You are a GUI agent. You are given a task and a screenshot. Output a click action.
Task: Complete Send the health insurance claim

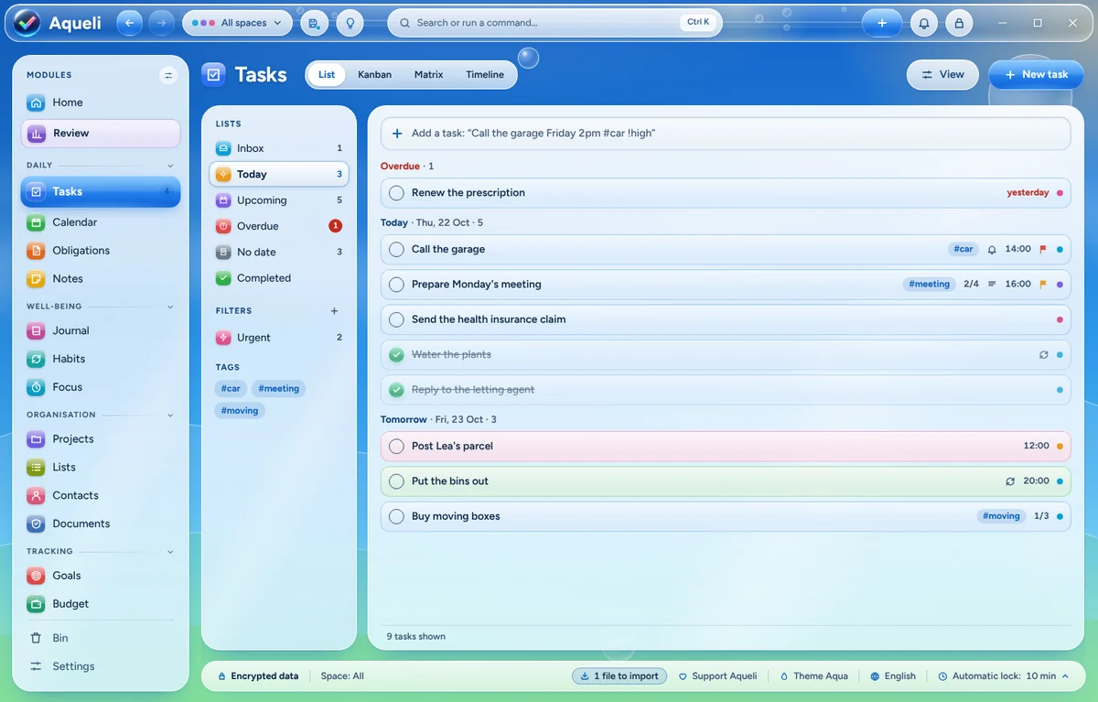396,319
